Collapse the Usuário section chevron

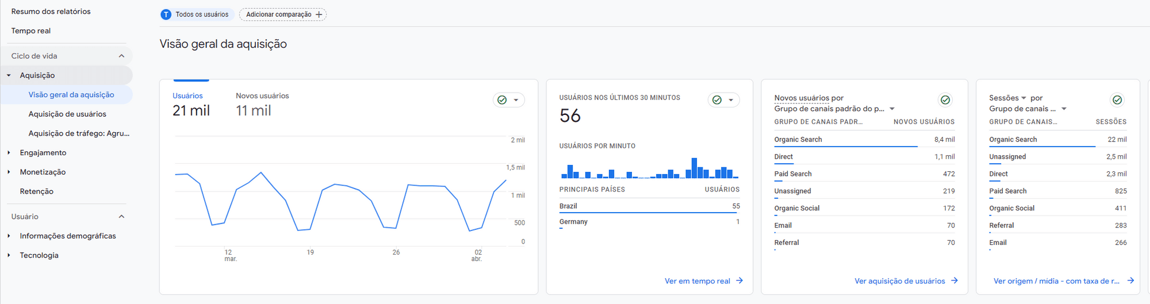pos(121,217)
